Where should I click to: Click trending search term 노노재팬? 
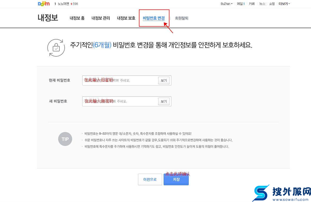pyautogui.click(x=63, y=4)
